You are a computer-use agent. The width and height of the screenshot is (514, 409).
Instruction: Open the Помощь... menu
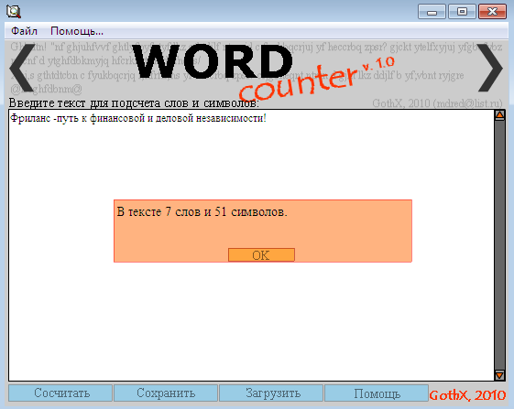coord(77,31)
